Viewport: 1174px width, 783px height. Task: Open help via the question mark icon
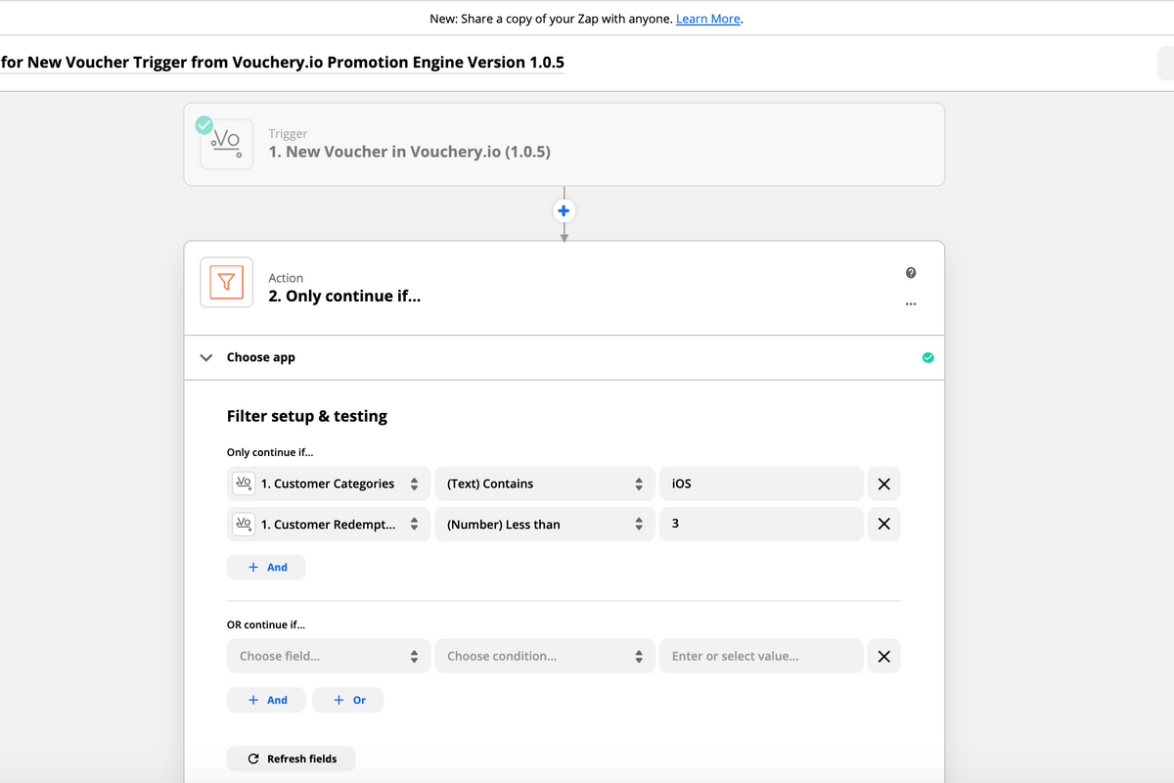(911, 273)
